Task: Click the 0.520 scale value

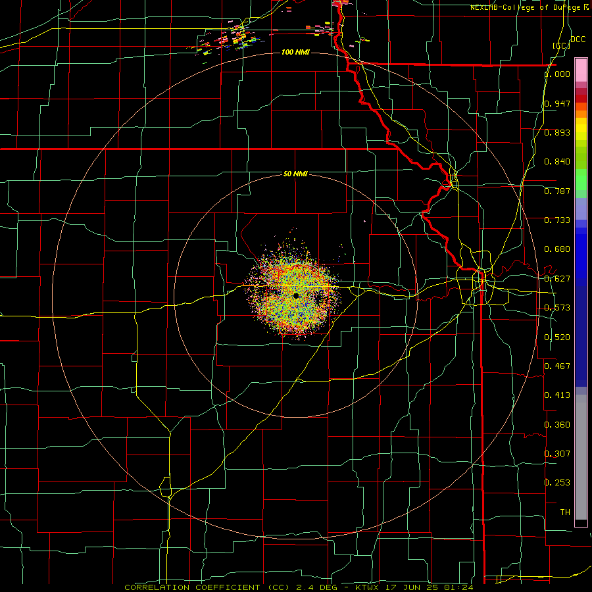Action: coord(557,337)
